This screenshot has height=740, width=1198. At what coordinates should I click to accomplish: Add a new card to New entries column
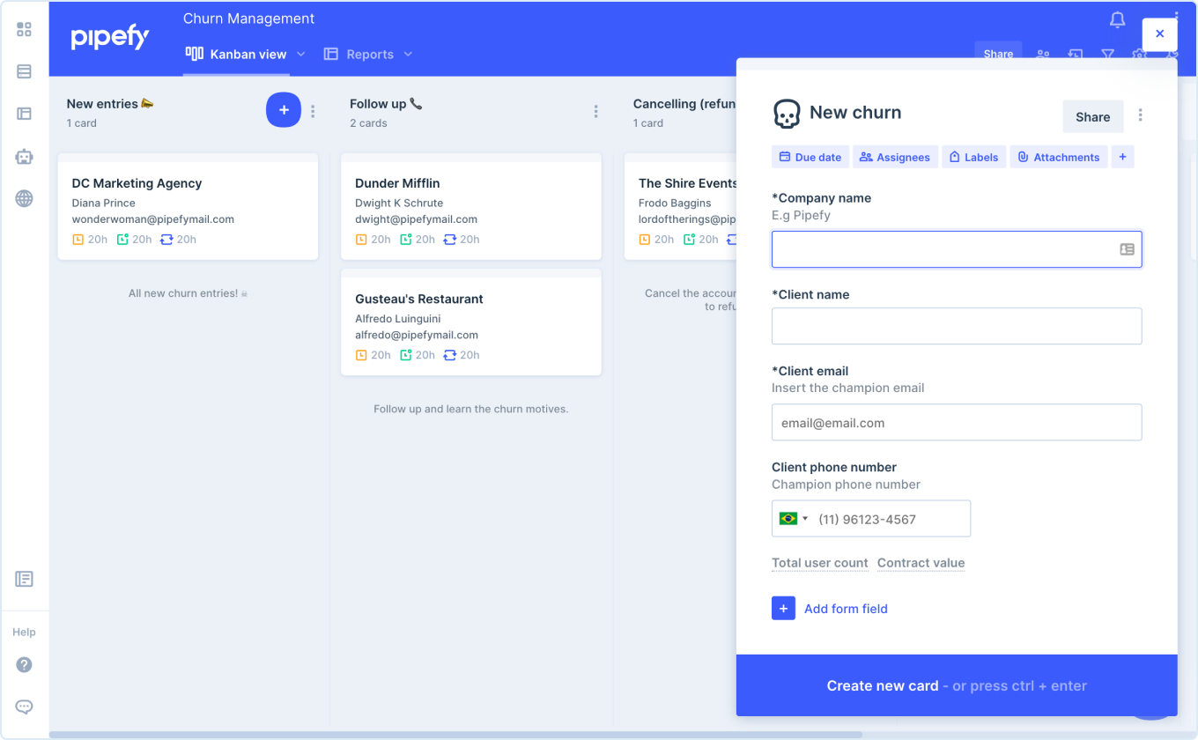click(x=283, y=109)
